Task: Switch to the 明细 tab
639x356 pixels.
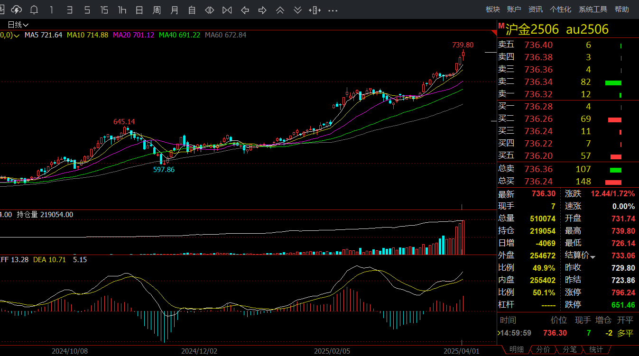Action: tap(517, 349)
